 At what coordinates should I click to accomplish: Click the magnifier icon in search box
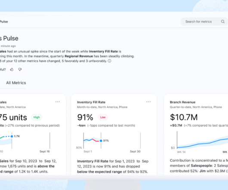tap(222, 21)
